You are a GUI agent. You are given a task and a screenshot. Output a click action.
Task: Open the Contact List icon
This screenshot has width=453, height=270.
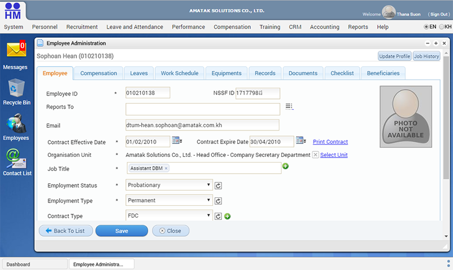click(16, 159)
